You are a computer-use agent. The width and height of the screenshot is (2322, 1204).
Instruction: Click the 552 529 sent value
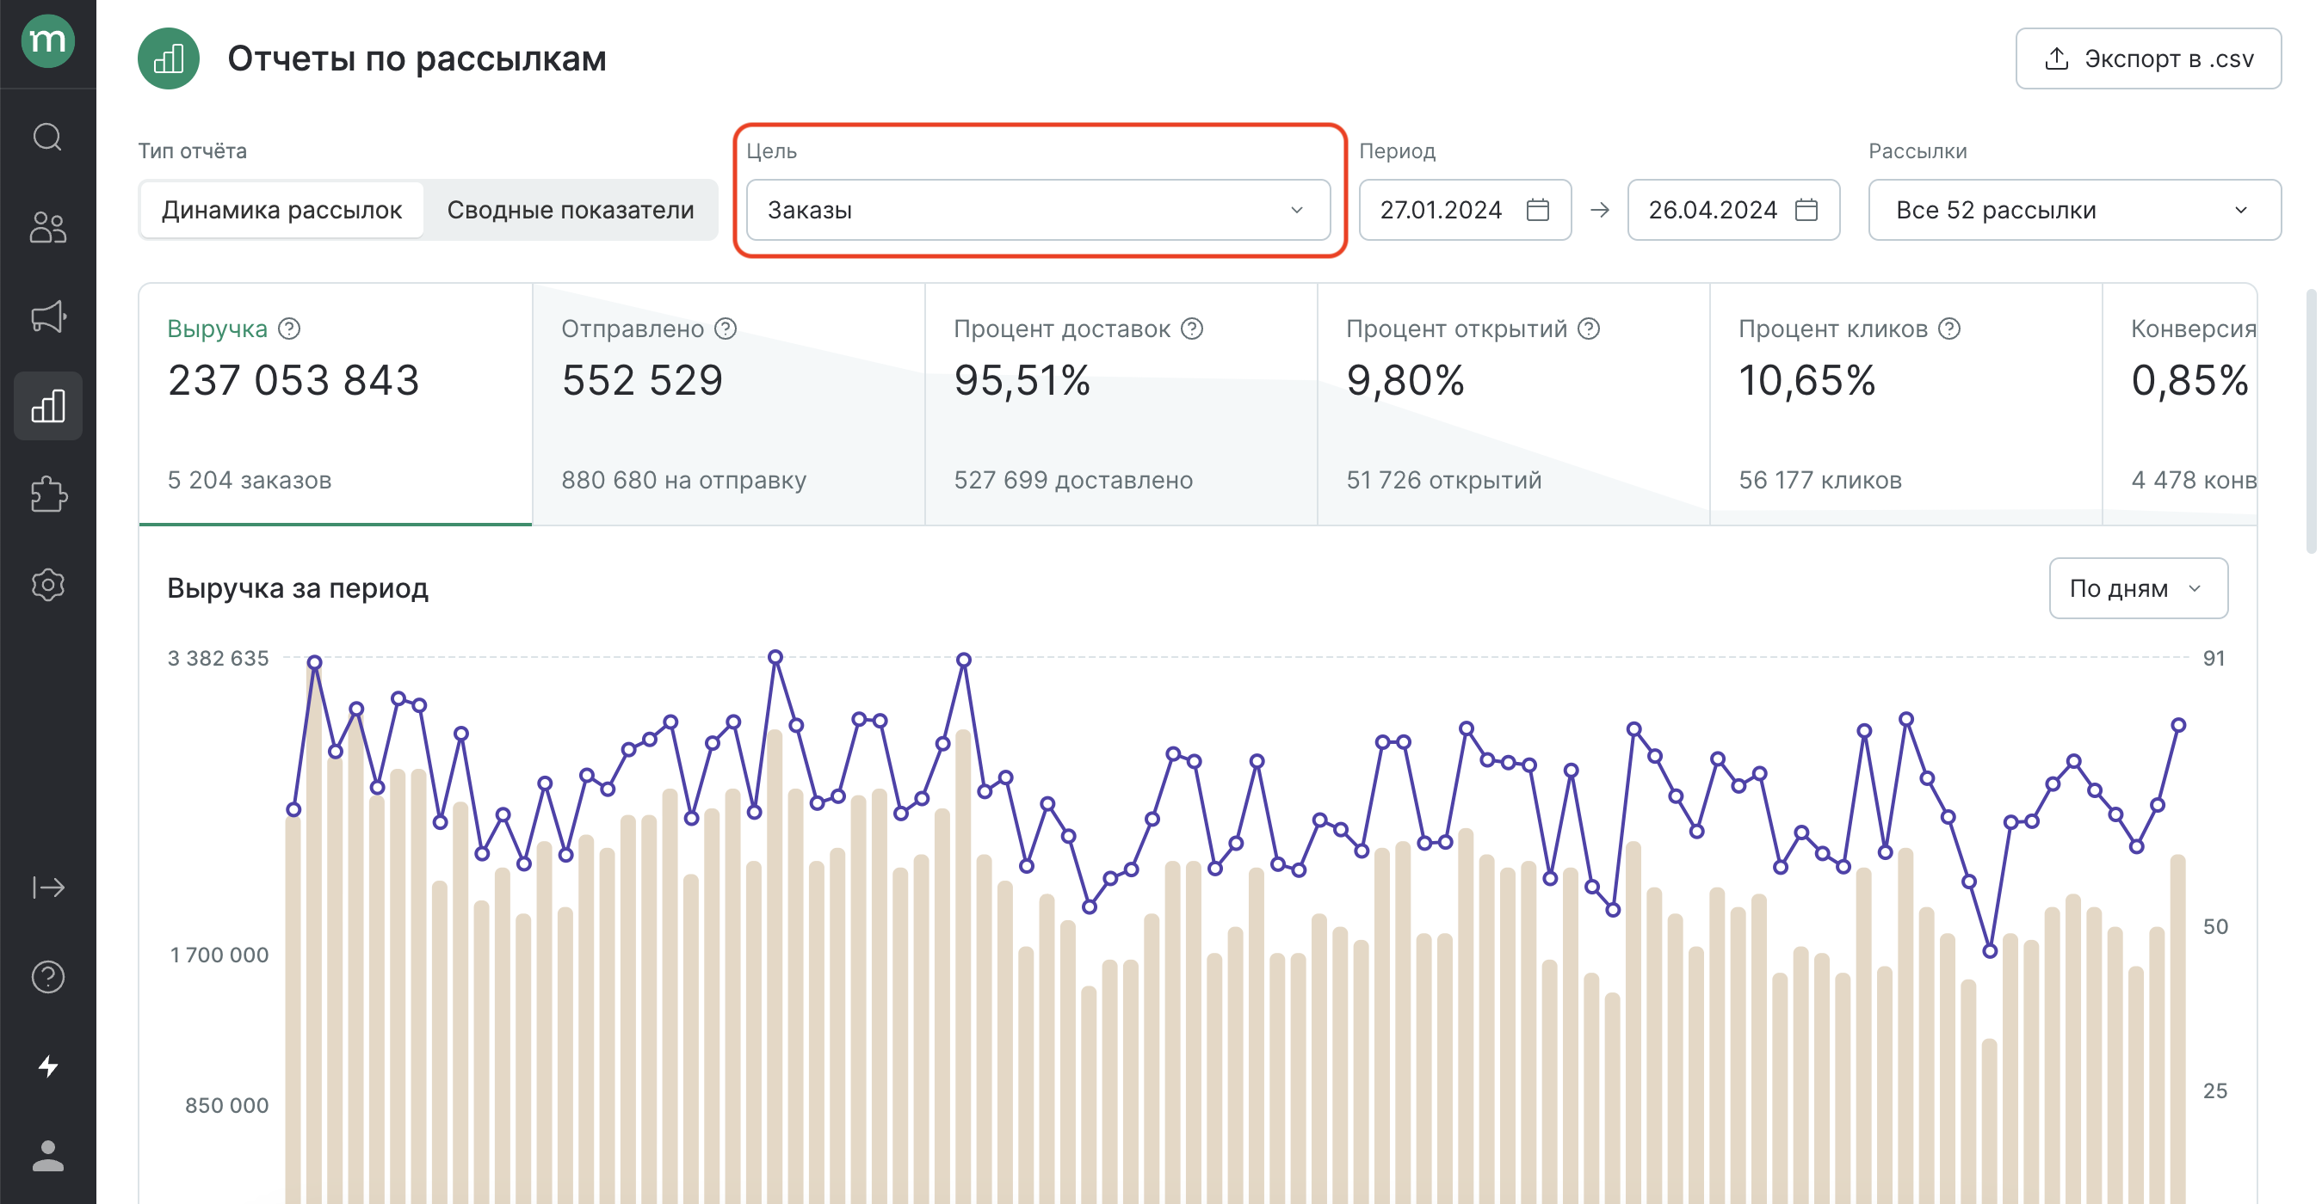643,380
